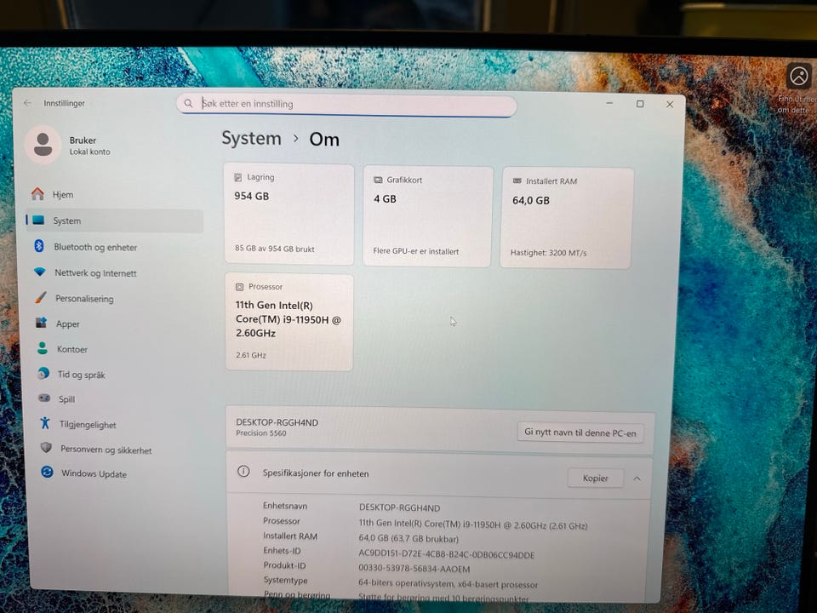The height and width of the screenshot is (613, 817).
Task: Click the Personvern og sikkerhet shield icon
Action: click(46, 447)
